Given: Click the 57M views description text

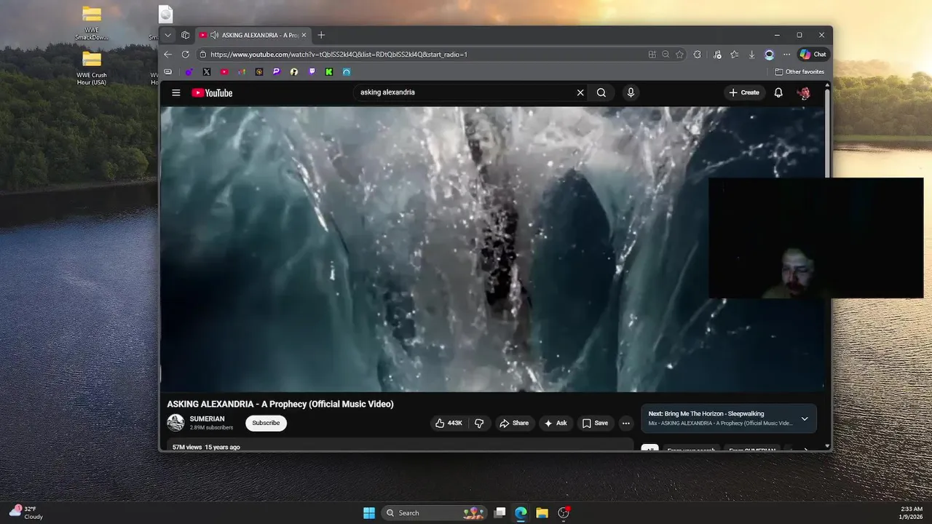Looking at the screenshot, I should pyautogui.click(x=206, y=447).
